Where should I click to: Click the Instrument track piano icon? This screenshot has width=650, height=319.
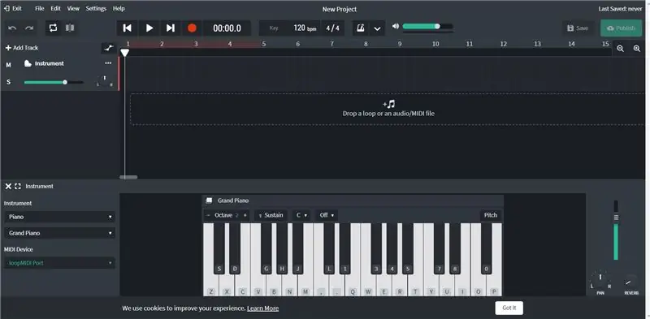[28, 63]
